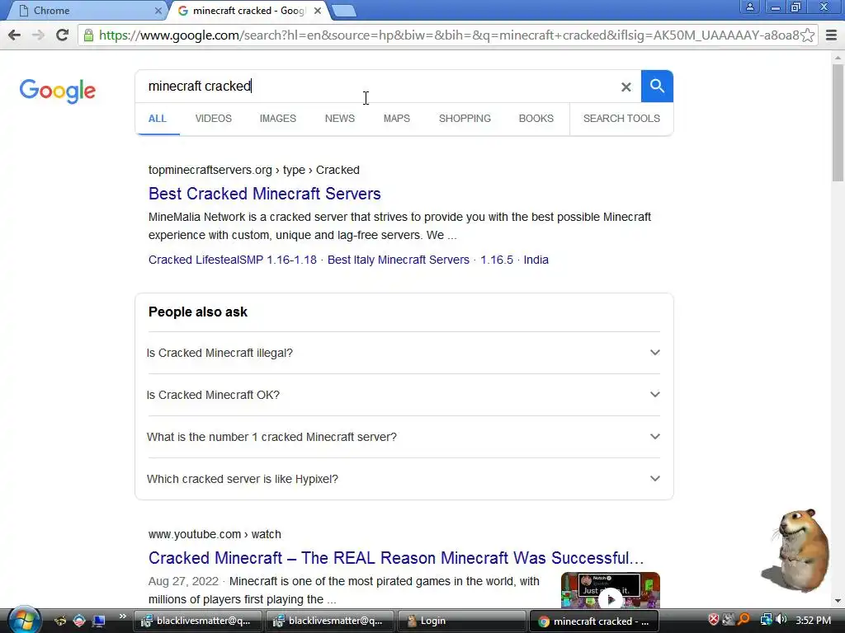Click the scrollbar down arrow
Image resolution: width=845 pixels, height=633 pixels.
click(x=838, y=601)
